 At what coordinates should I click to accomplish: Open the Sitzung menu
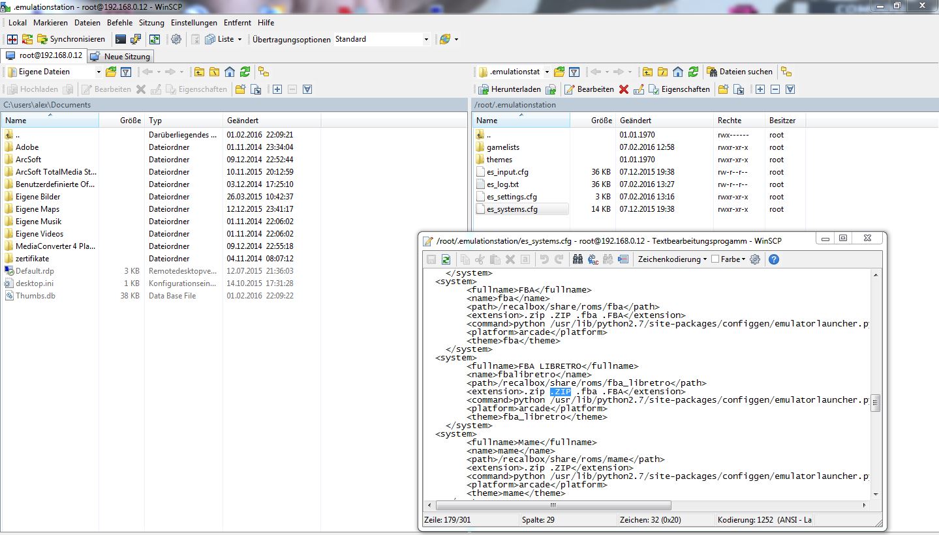151,22
